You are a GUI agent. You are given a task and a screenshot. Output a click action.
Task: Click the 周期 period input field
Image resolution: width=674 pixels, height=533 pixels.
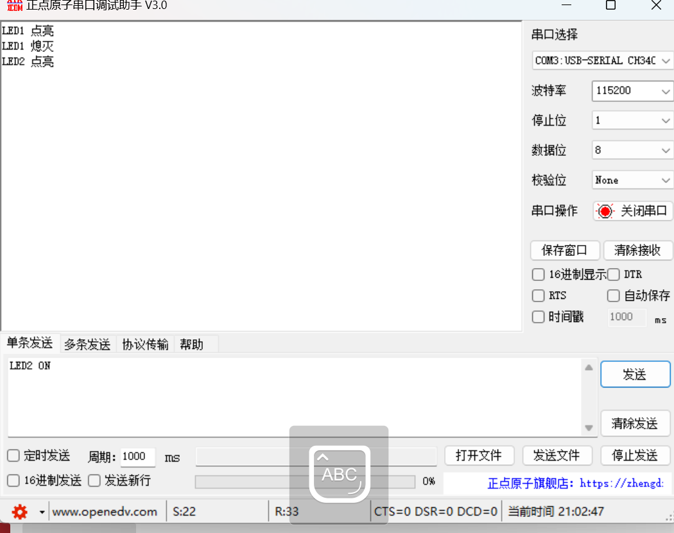(x=137, y=457)
